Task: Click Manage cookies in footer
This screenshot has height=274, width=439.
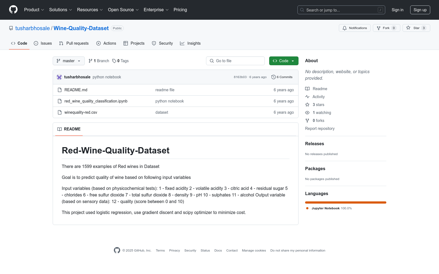Action: pyautogui.click(x=254, y=250)
